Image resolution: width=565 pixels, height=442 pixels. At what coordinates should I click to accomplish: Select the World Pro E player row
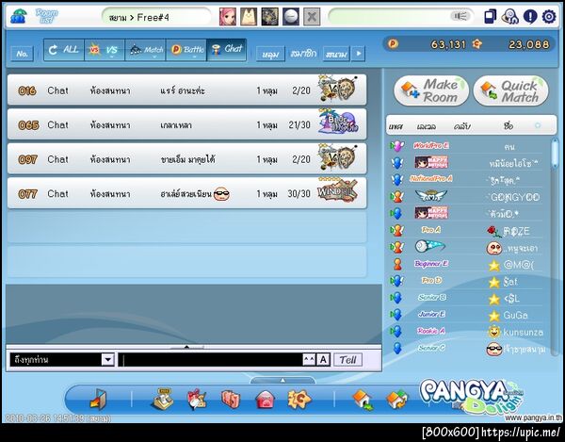pos(466,146)
